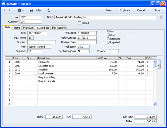
Task: Print the quotation with printer icon
Action: click(31, 10)
